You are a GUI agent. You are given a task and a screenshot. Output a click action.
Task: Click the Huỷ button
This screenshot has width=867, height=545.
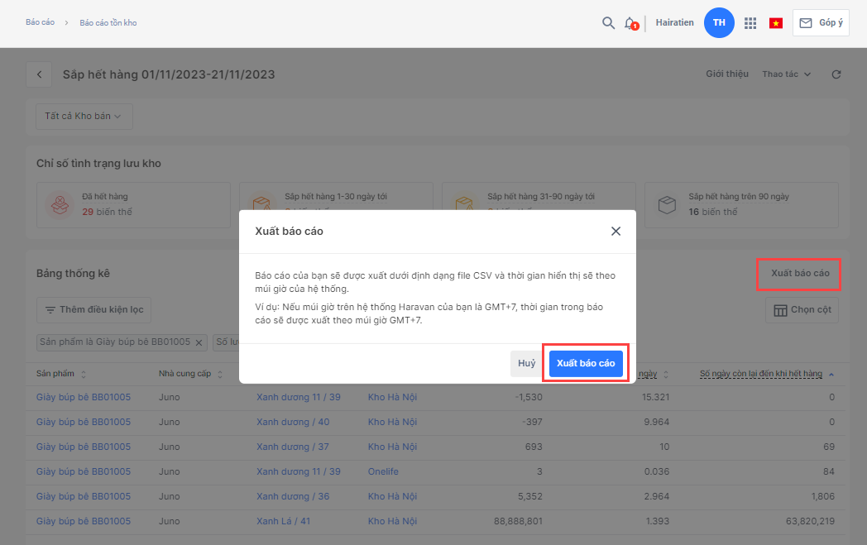[526, 364]
